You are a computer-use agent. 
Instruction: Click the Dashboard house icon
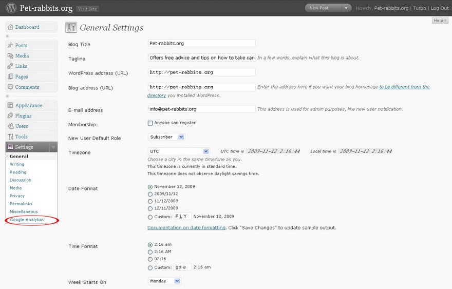click(10, 27)
